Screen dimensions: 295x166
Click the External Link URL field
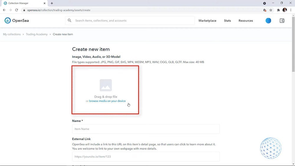pos(146,157)
